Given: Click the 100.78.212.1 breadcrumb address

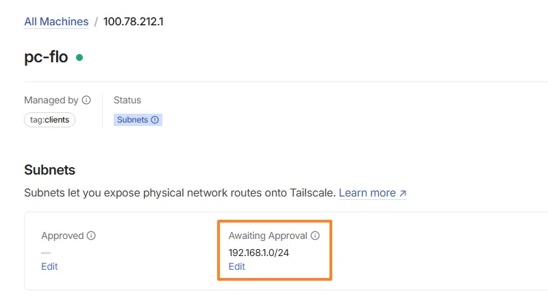Looking at the screenshot, I should click(x=133, y=21).
